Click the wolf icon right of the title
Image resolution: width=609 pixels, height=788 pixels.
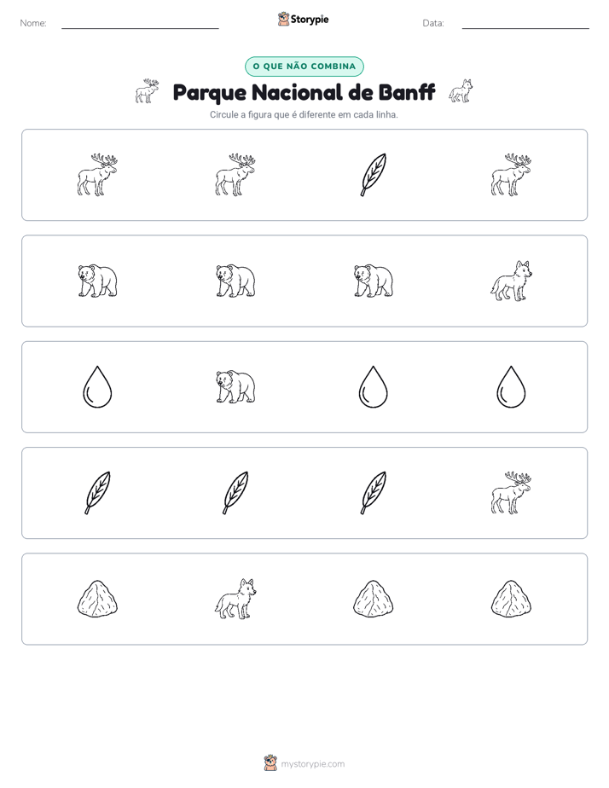click(461, 91)
